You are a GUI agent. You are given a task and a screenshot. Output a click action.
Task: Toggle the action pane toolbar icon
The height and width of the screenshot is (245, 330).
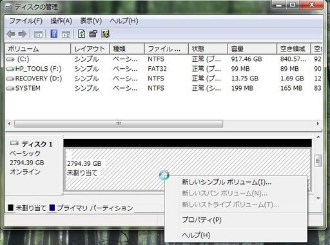66,34
